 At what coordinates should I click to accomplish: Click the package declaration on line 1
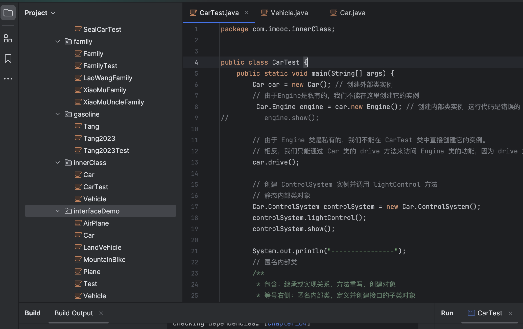coord(278,29)
